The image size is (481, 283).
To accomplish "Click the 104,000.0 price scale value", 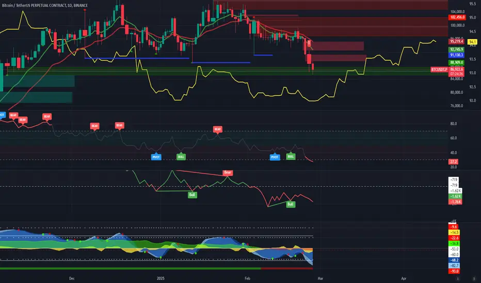I will pos(457,12).
